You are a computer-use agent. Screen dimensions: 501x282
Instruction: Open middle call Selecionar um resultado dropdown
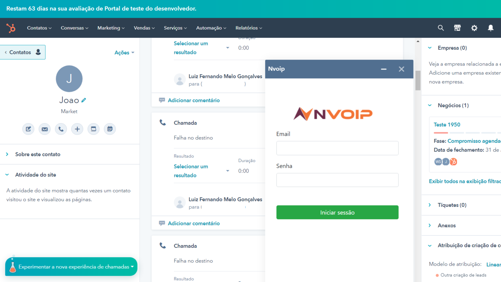(201, 171)
